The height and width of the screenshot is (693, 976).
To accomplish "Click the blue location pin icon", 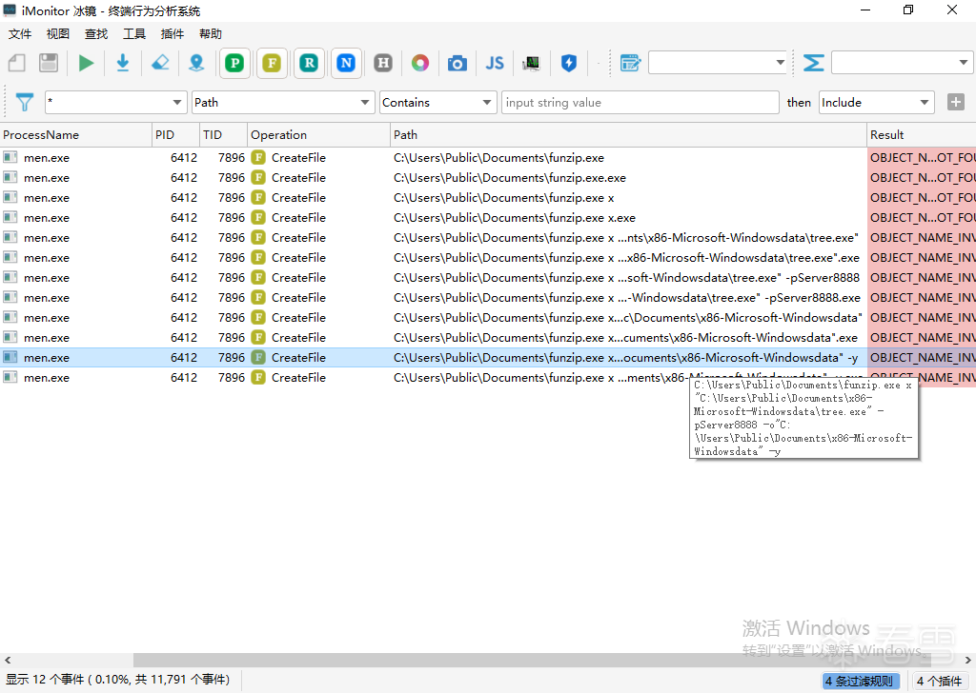I will click(196, 63).
